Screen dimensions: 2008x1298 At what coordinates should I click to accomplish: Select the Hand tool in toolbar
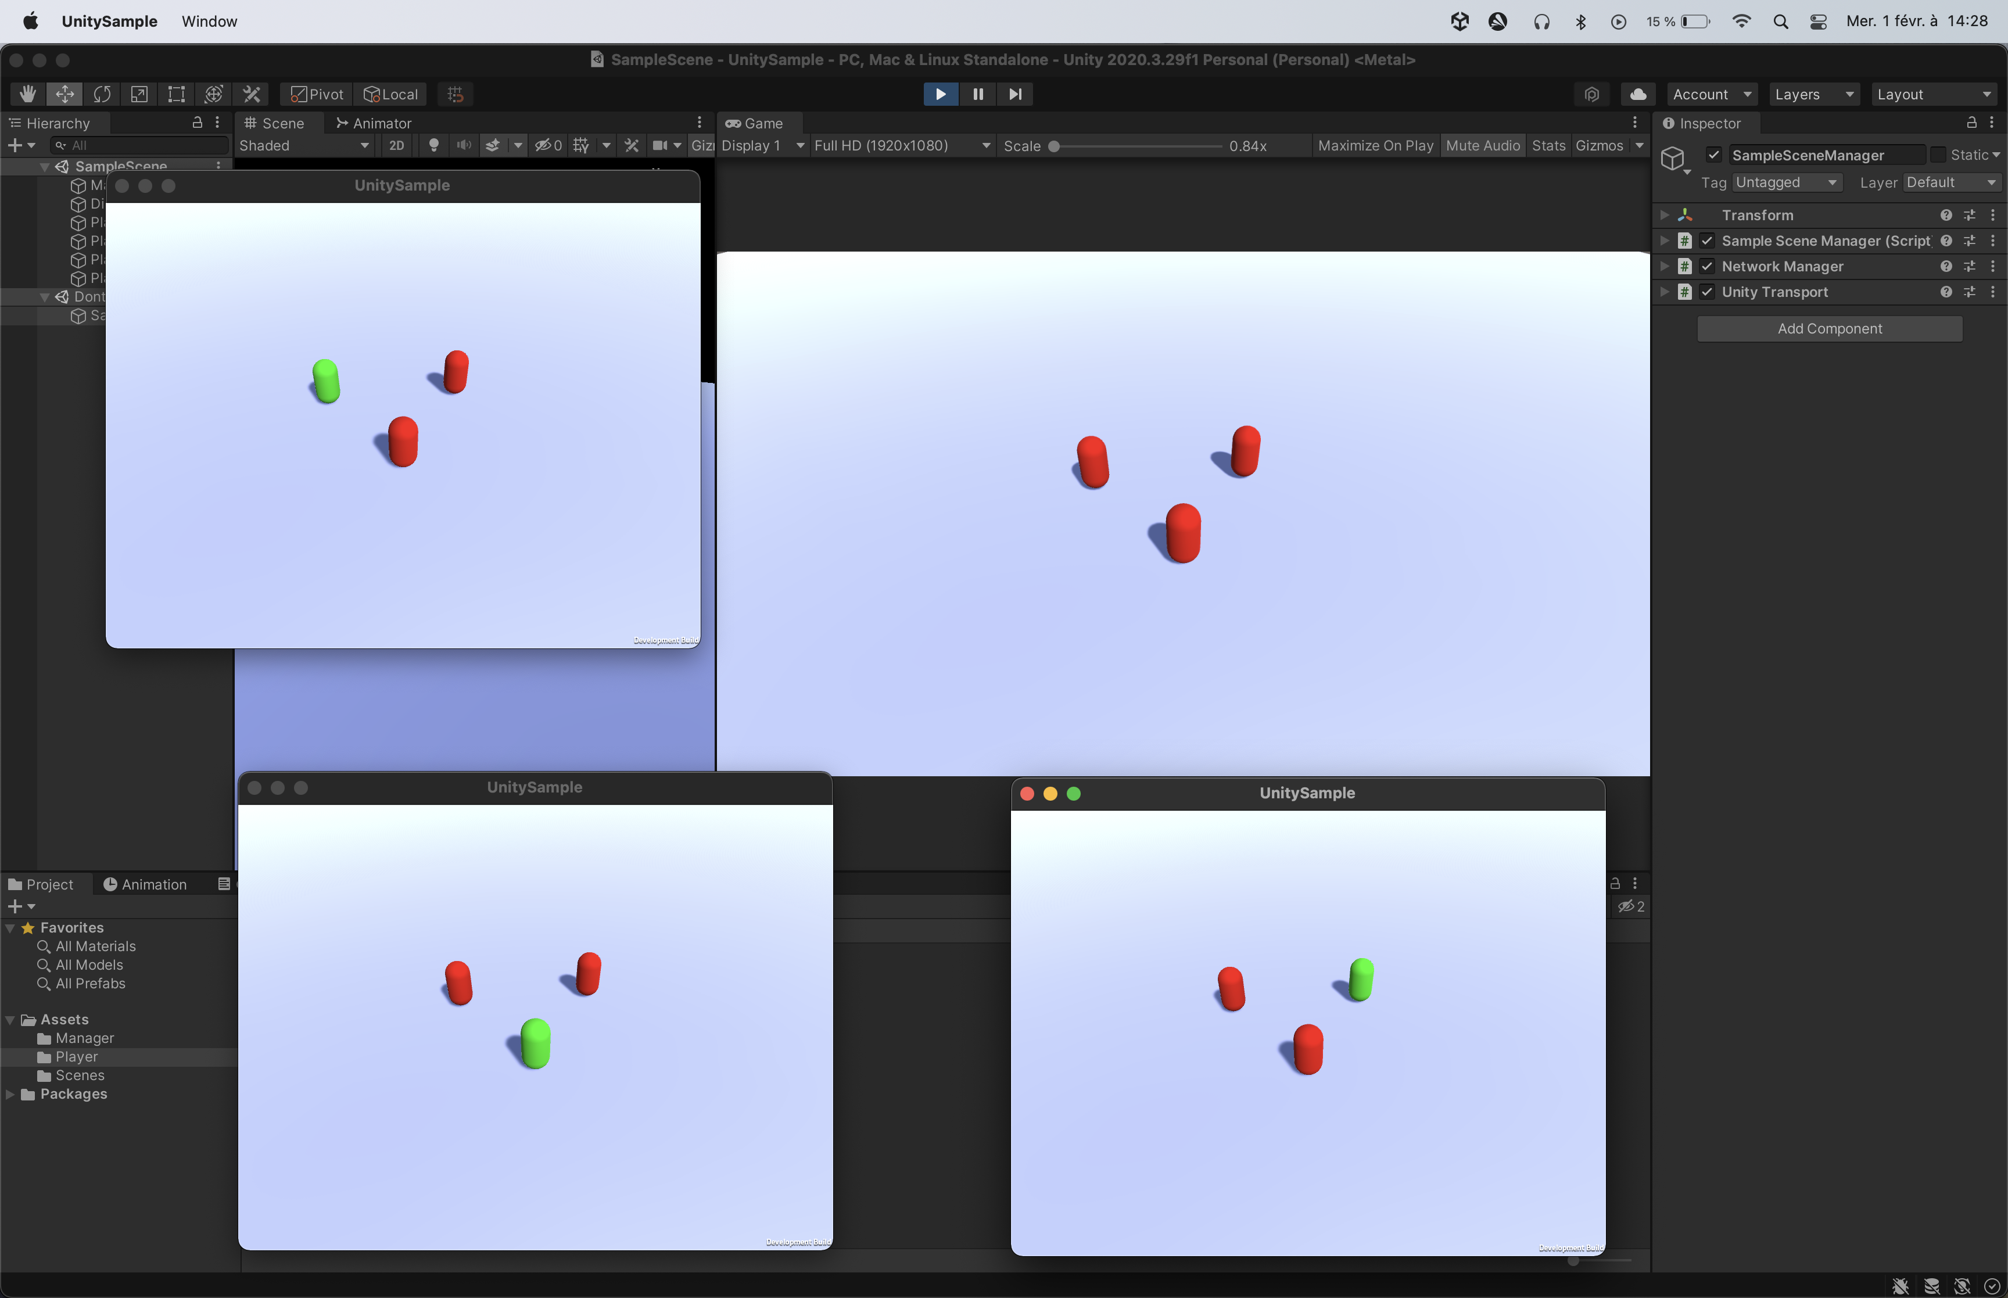coord(28,94)
